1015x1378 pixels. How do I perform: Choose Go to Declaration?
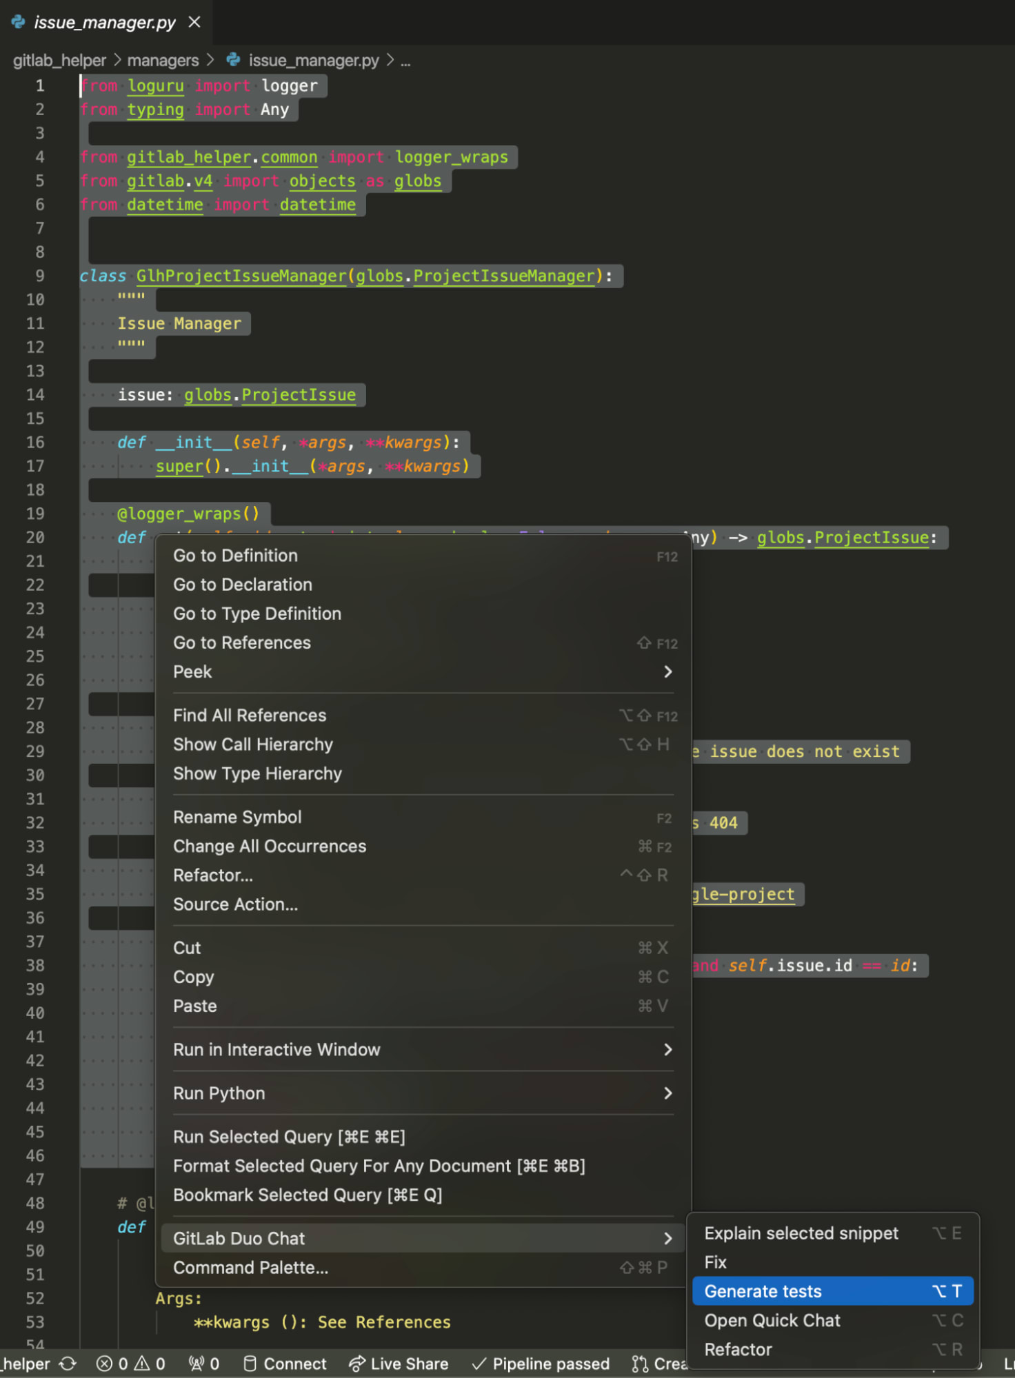[x=423, y=585]
